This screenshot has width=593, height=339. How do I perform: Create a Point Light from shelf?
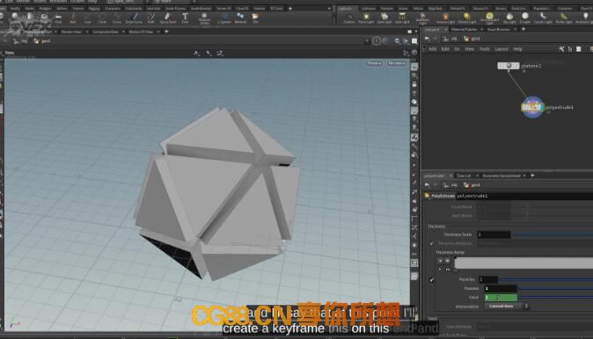[366, 18]
